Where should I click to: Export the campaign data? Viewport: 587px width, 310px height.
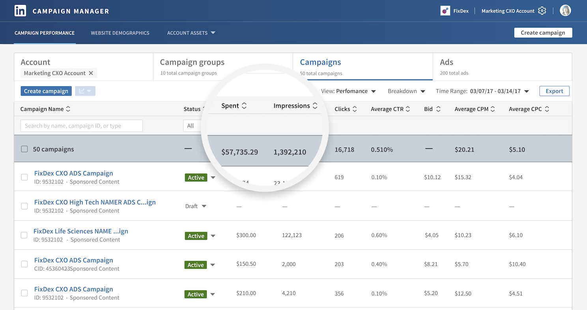point(554,91)
